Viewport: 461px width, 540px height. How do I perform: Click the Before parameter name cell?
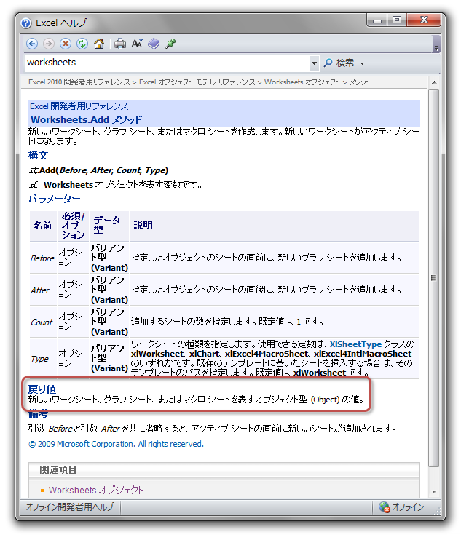pos(42,258)
